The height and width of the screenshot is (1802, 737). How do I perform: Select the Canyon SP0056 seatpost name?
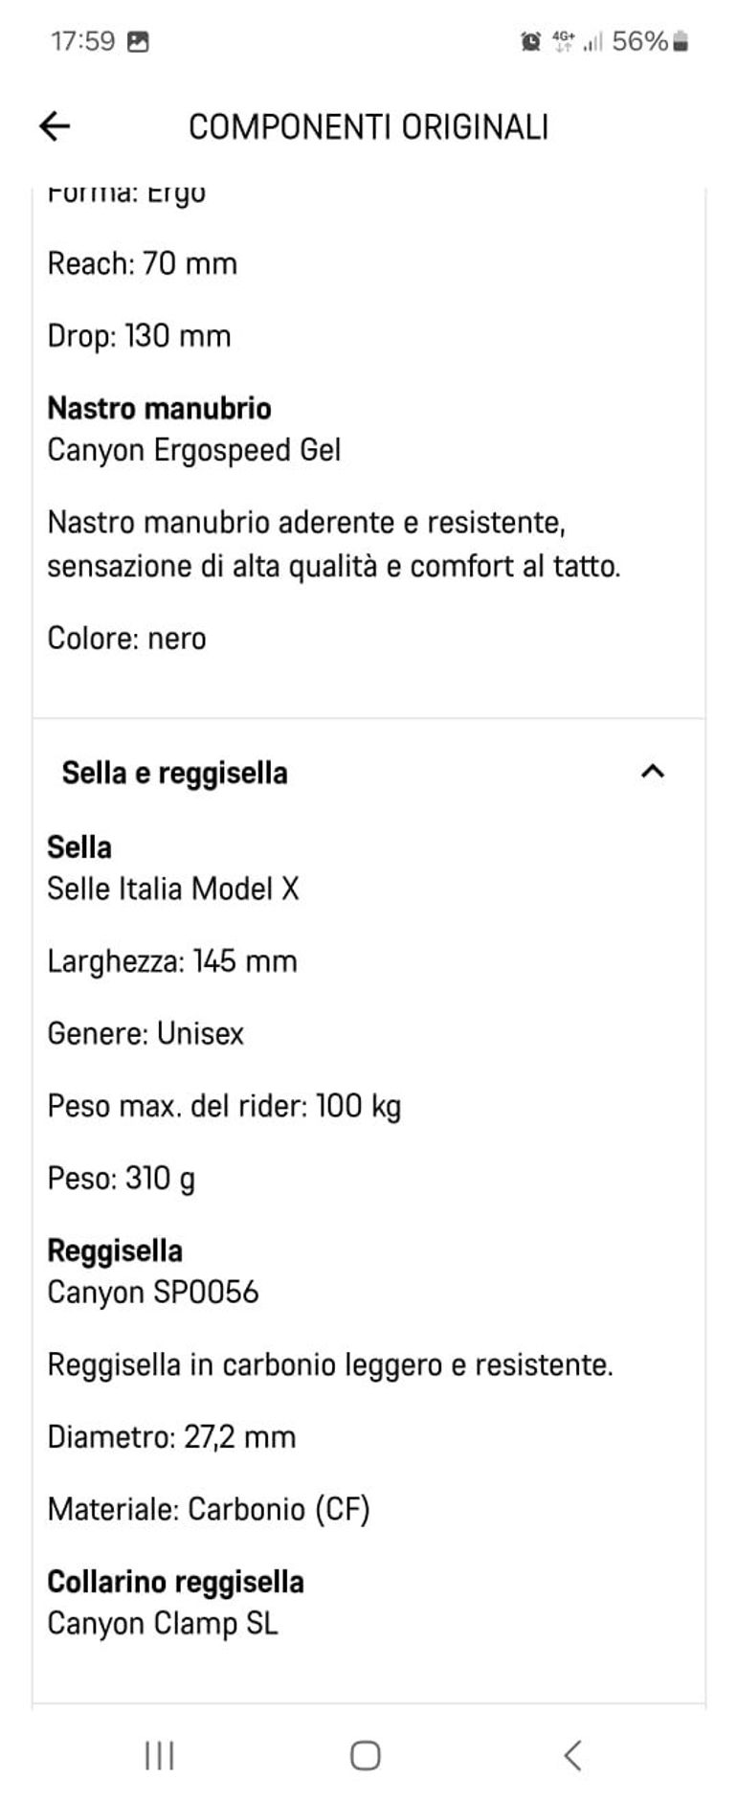[153, 1292]
